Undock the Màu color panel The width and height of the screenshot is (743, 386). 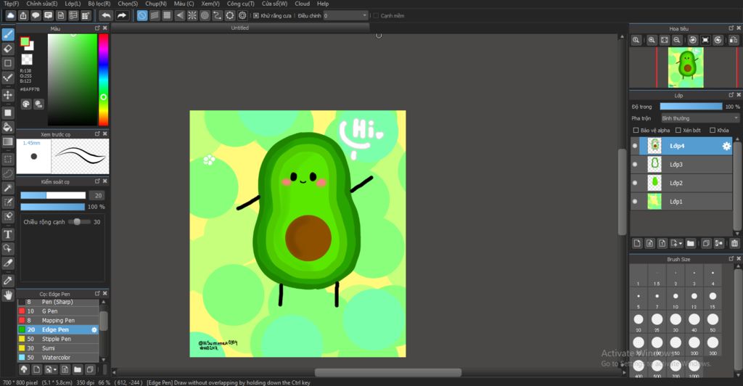coord(97,28)
